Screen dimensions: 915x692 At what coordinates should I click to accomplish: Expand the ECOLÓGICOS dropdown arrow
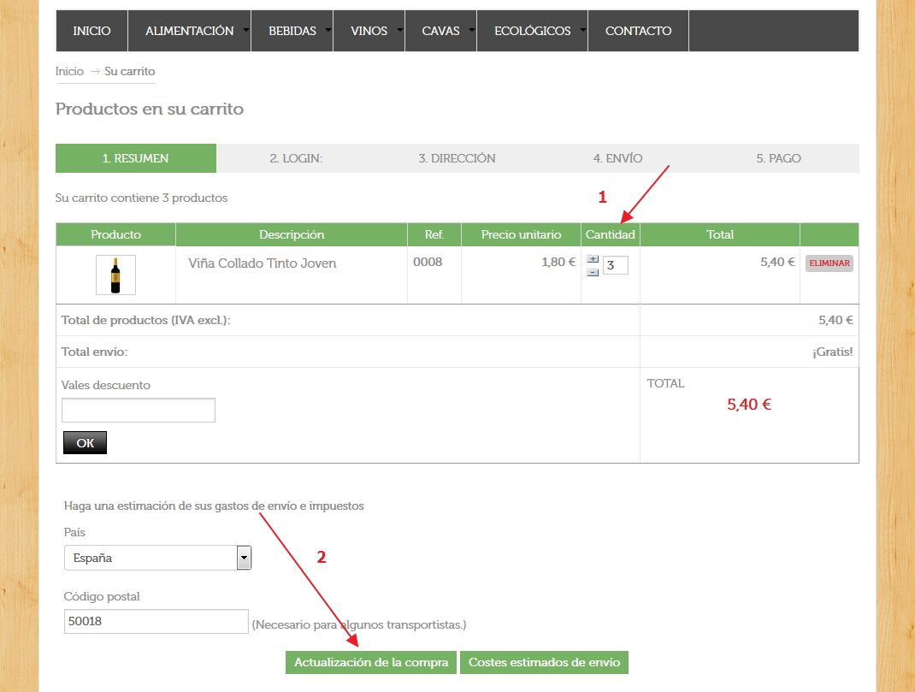[582, 29]
